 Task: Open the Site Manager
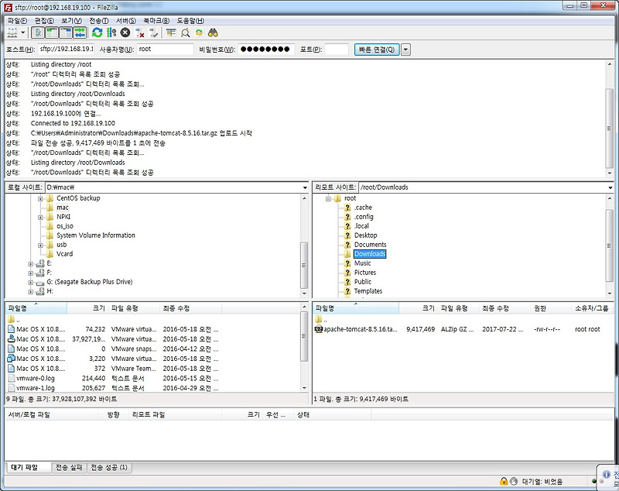pos(11,33)
